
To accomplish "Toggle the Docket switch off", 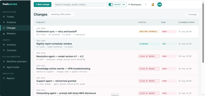I will [x=111, y=4].
